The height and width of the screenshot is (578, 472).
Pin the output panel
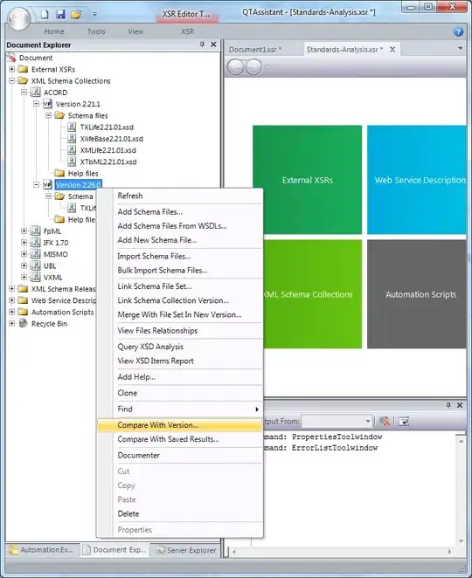[x=448, y=405]
